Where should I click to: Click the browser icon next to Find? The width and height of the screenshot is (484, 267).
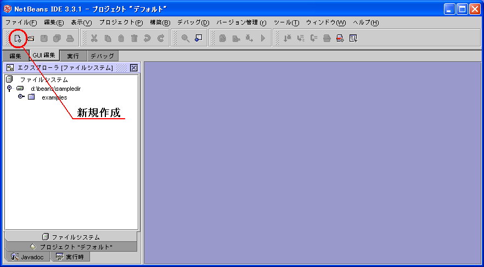click(199, 38)
